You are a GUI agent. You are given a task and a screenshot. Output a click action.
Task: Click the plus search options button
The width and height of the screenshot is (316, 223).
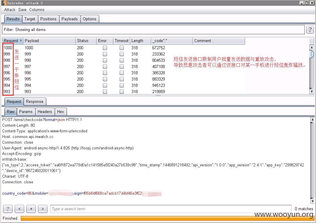(x=31, y=209)
